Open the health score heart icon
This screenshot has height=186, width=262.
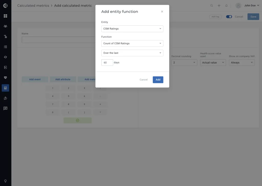pyautogui.click(x=5, y=77)
